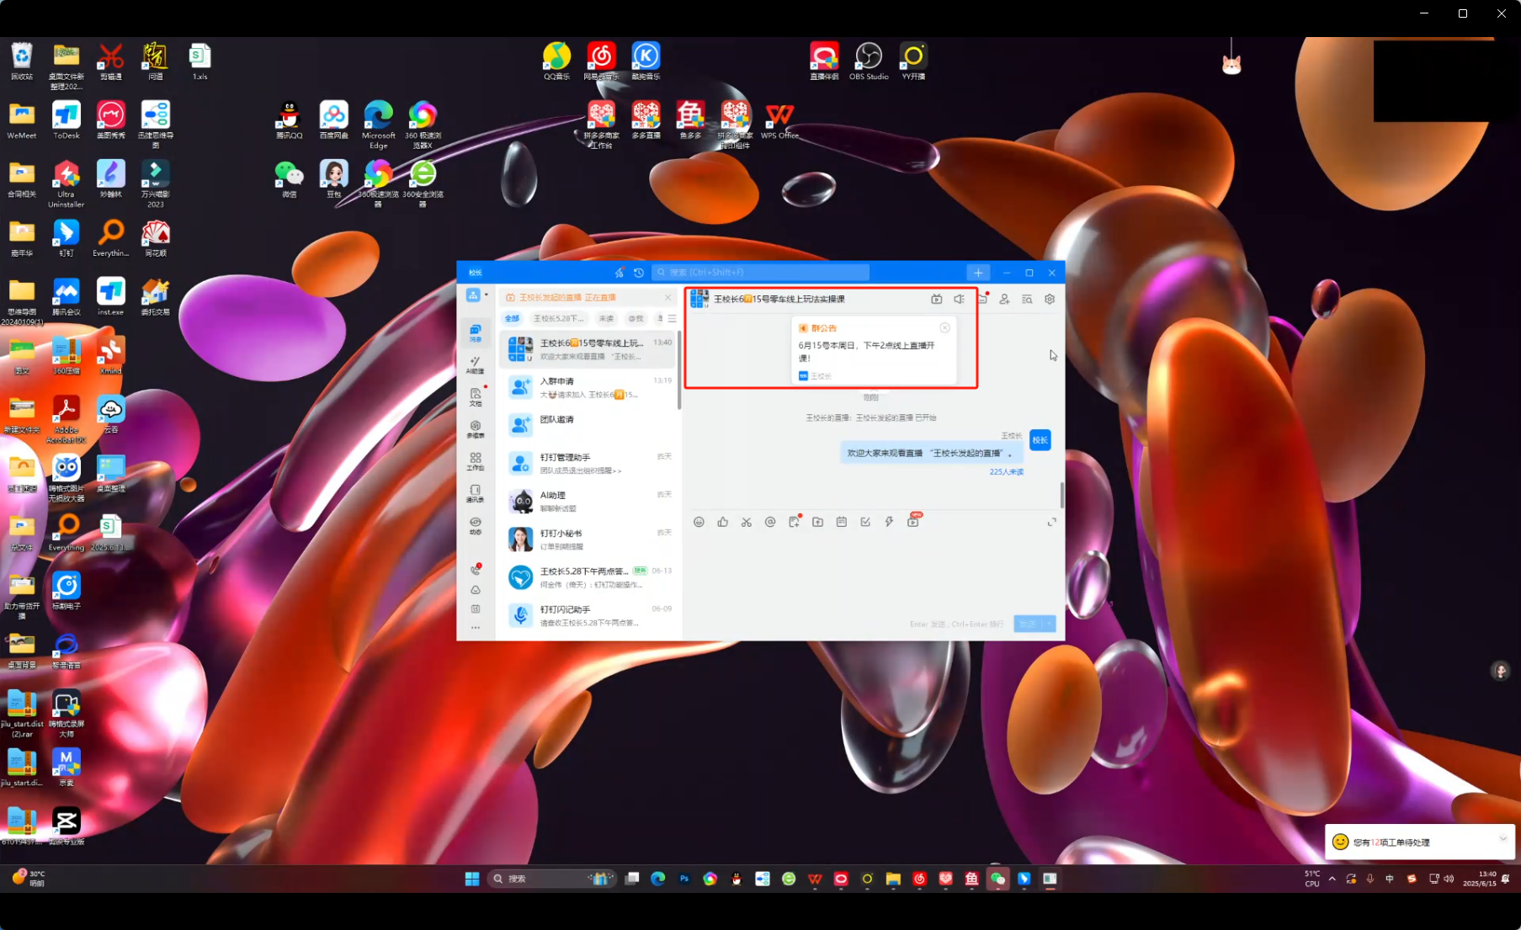Select the @我 filter tab
Viewport: 1521px width, 930px height.
636,319
